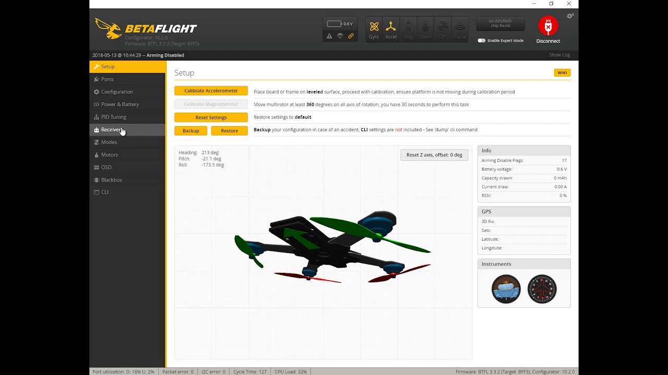
Task: Click the Longitude row in GPS panel
Action: click(x=524, y=248)
